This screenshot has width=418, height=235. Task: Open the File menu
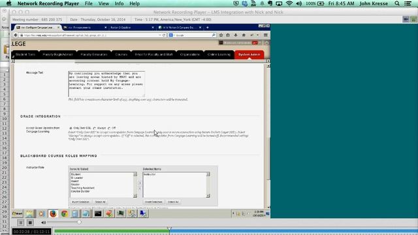[89, 3]
